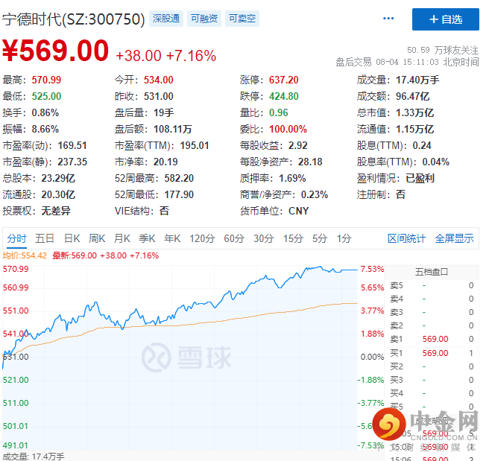Screen dimensions: 489x461
Task: Click the 成交量 value 17.40万手
Action: pos(417,80)
